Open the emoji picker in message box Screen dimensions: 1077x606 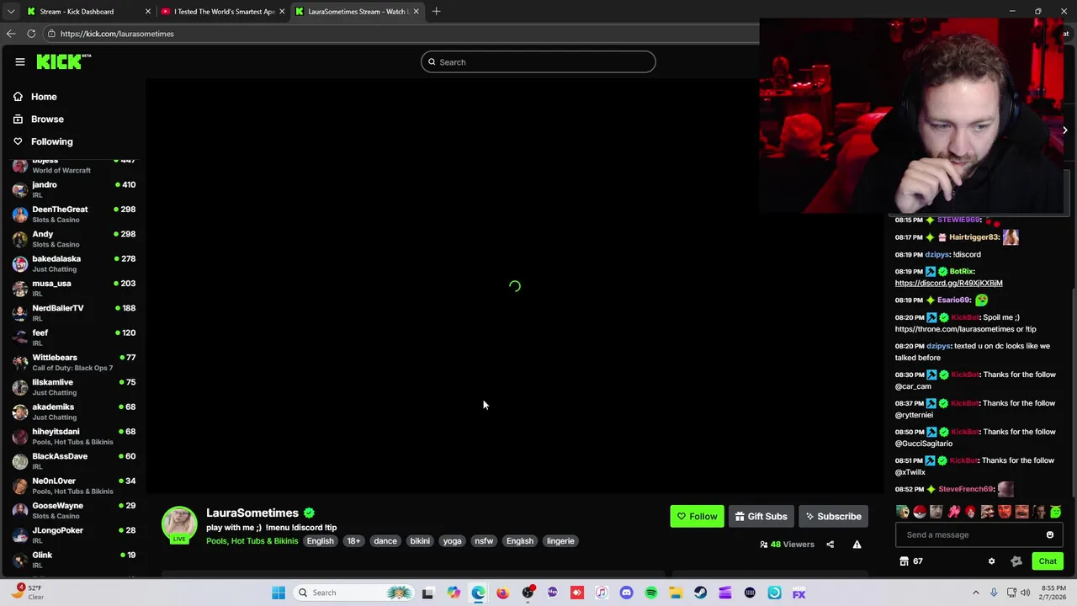(1050, 534)
